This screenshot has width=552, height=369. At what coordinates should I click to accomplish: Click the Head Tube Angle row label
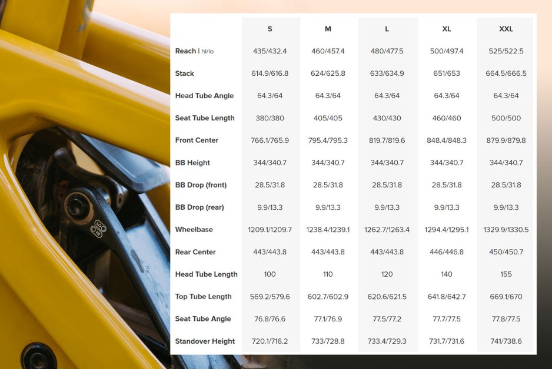tap(204, 96)
